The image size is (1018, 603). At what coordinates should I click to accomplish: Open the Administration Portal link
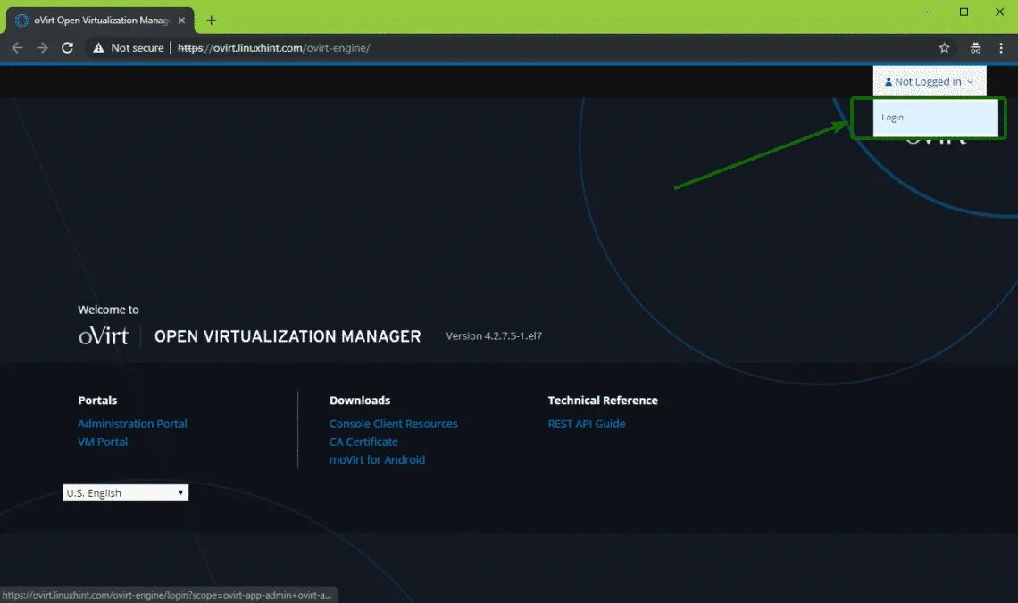(x=132, y=424)
